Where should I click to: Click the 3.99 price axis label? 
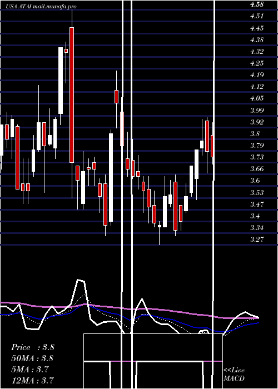257,110
